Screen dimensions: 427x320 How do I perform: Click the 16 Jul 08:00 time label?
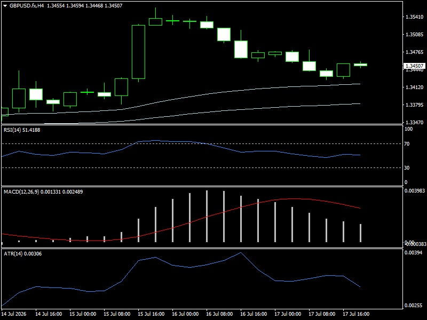coord(219,314)
